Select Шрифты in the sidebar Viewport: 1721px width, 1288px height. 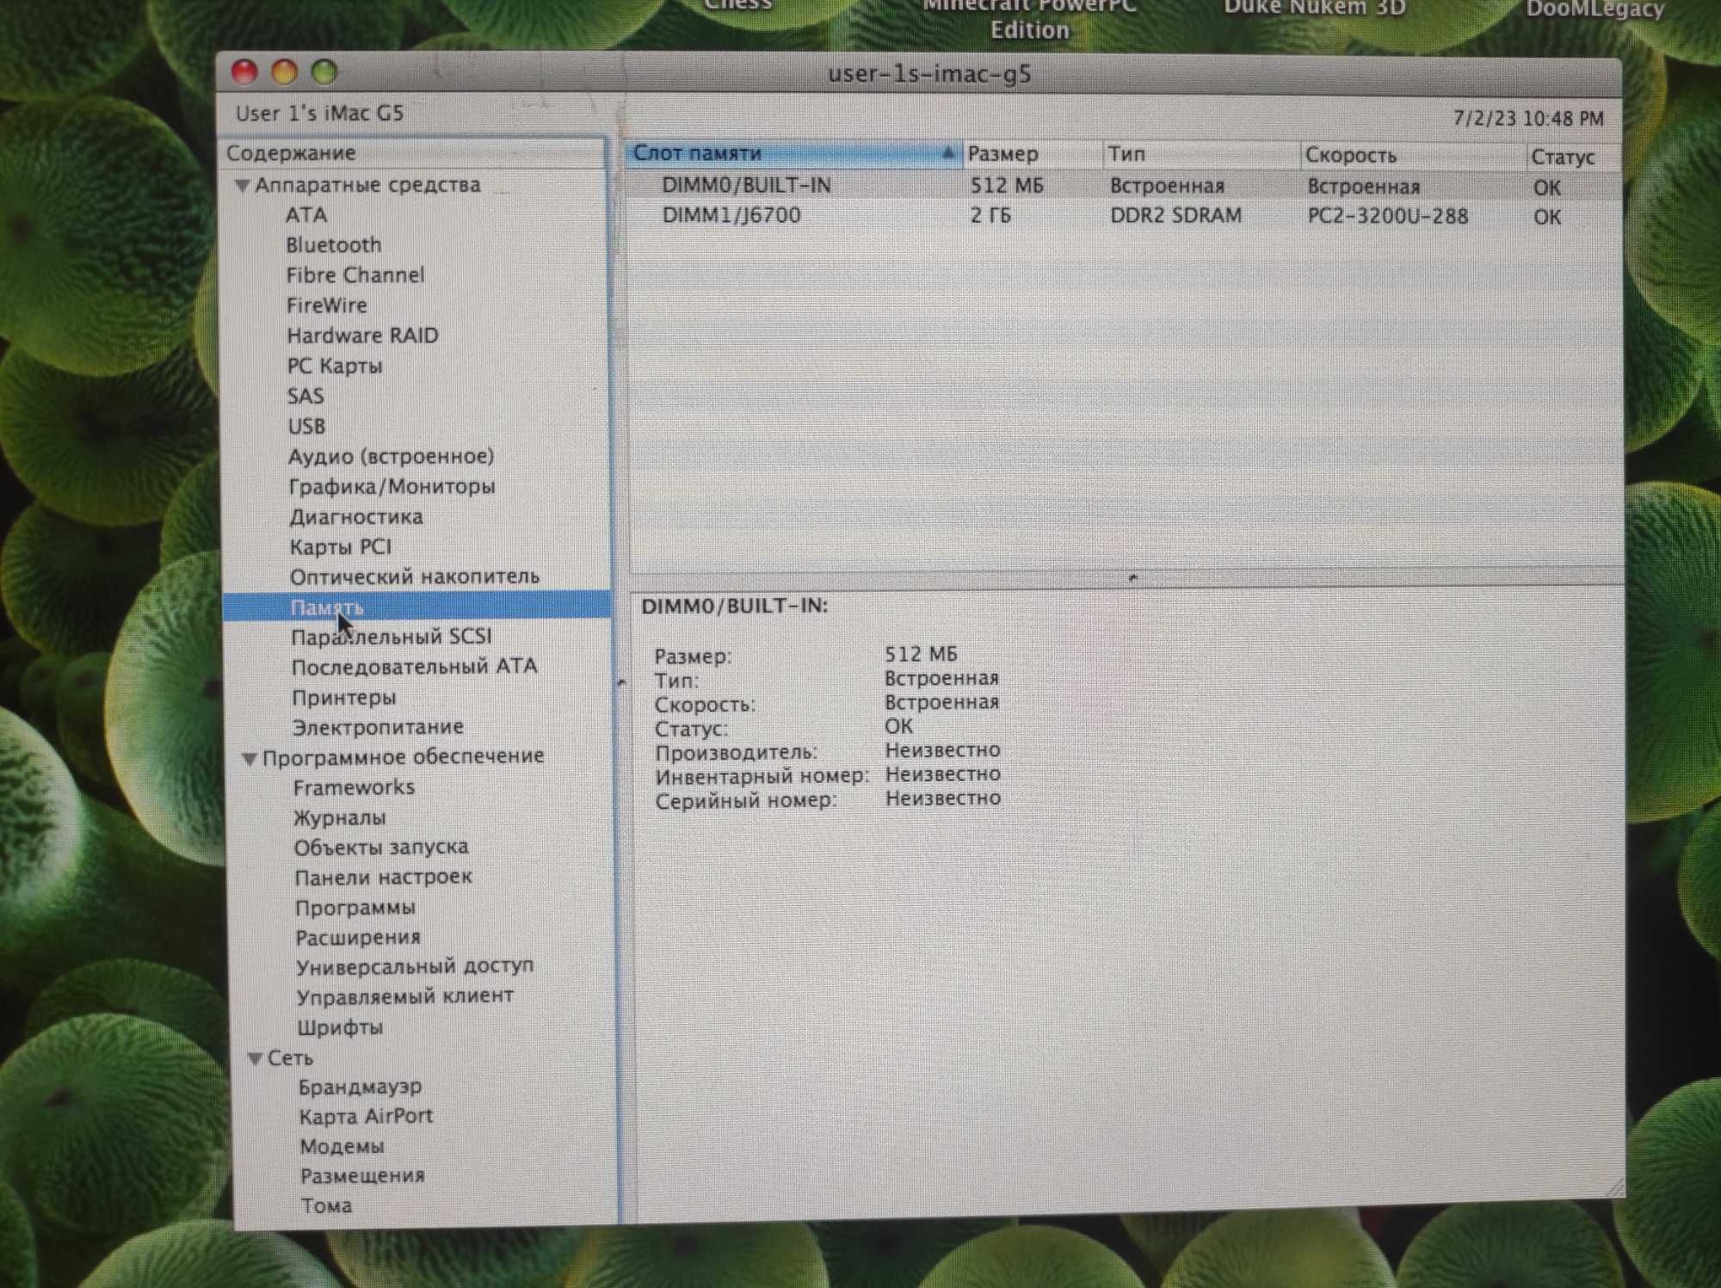click(x=340, y=1027)
